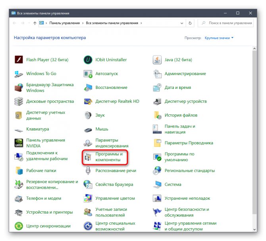
Task: Expand the Крупные значки view dropdown
Action: pyautogui.click(x=219, y=38)
